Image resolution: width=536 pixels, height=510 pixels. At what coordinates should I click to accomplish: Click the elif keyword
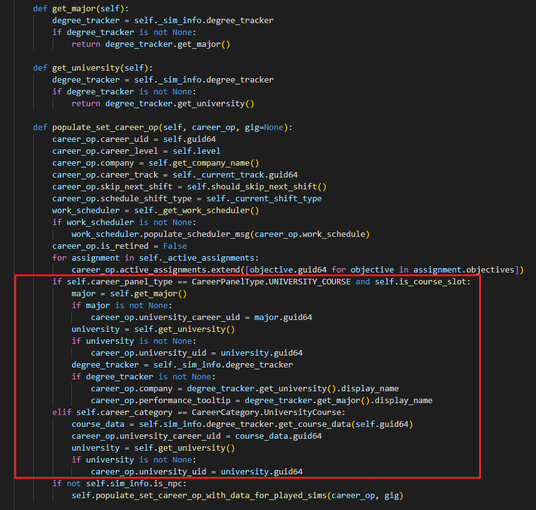coord(62,412)
